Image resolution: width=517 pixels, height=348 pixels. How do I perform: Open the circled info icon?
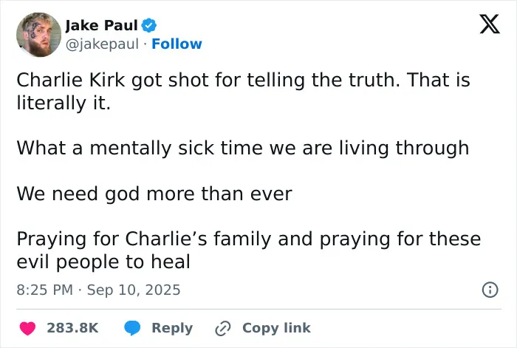tap(490, 290)
